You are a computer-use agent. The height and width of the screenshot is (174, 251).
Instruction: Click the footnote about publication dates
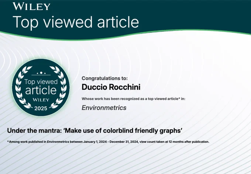(108, 142)
